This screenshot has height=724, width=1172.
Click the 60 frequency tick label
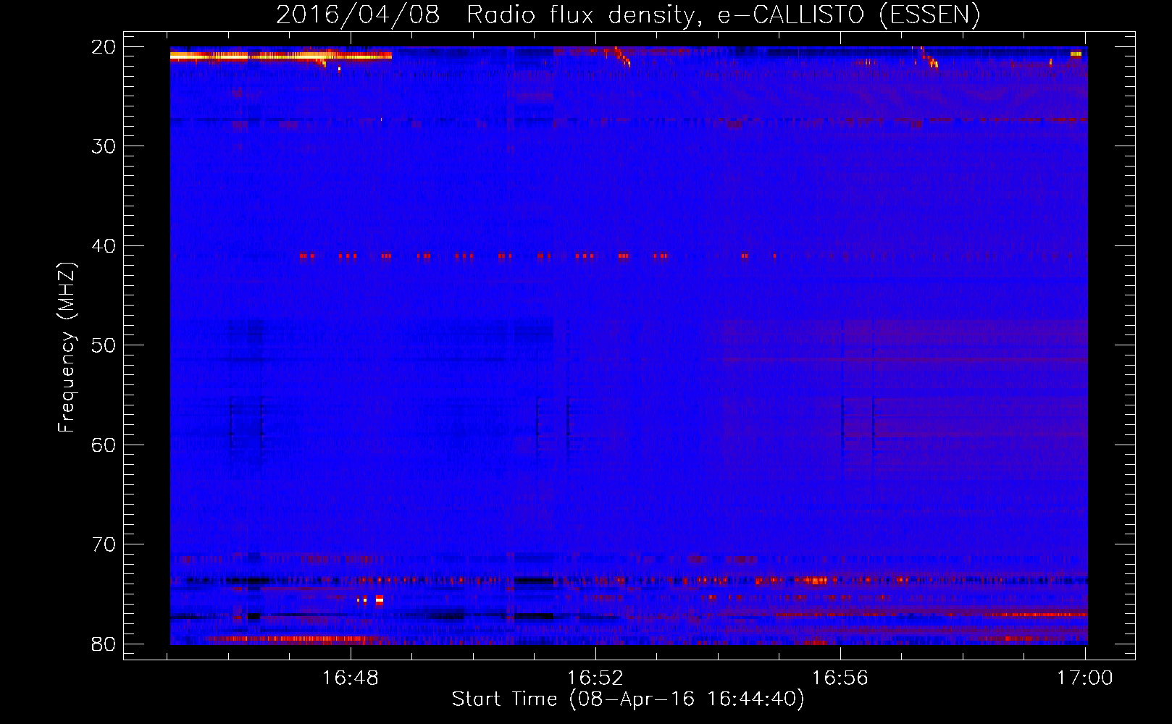[x=104, y=445]
